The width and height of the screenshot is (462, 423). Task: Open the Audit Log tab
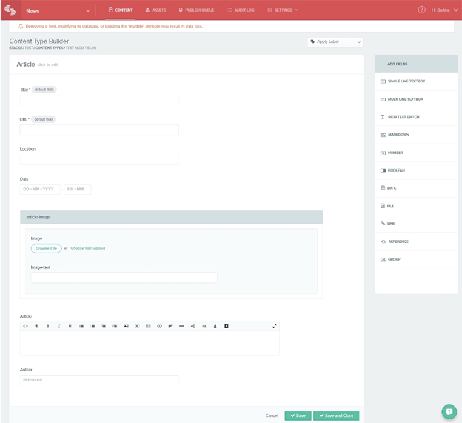point(241,10)
